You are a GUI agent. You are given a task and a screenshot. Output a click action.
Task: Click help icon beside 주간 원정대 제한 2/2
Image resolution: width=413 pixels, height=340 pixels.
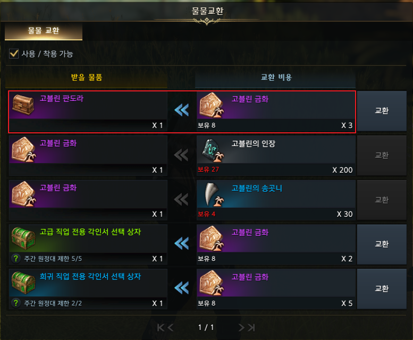(15, 303)
